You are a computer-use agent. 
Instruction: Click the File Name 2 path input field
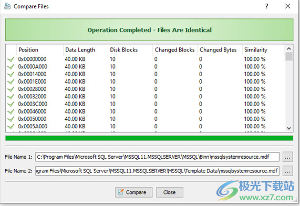[x=157, y=171]
